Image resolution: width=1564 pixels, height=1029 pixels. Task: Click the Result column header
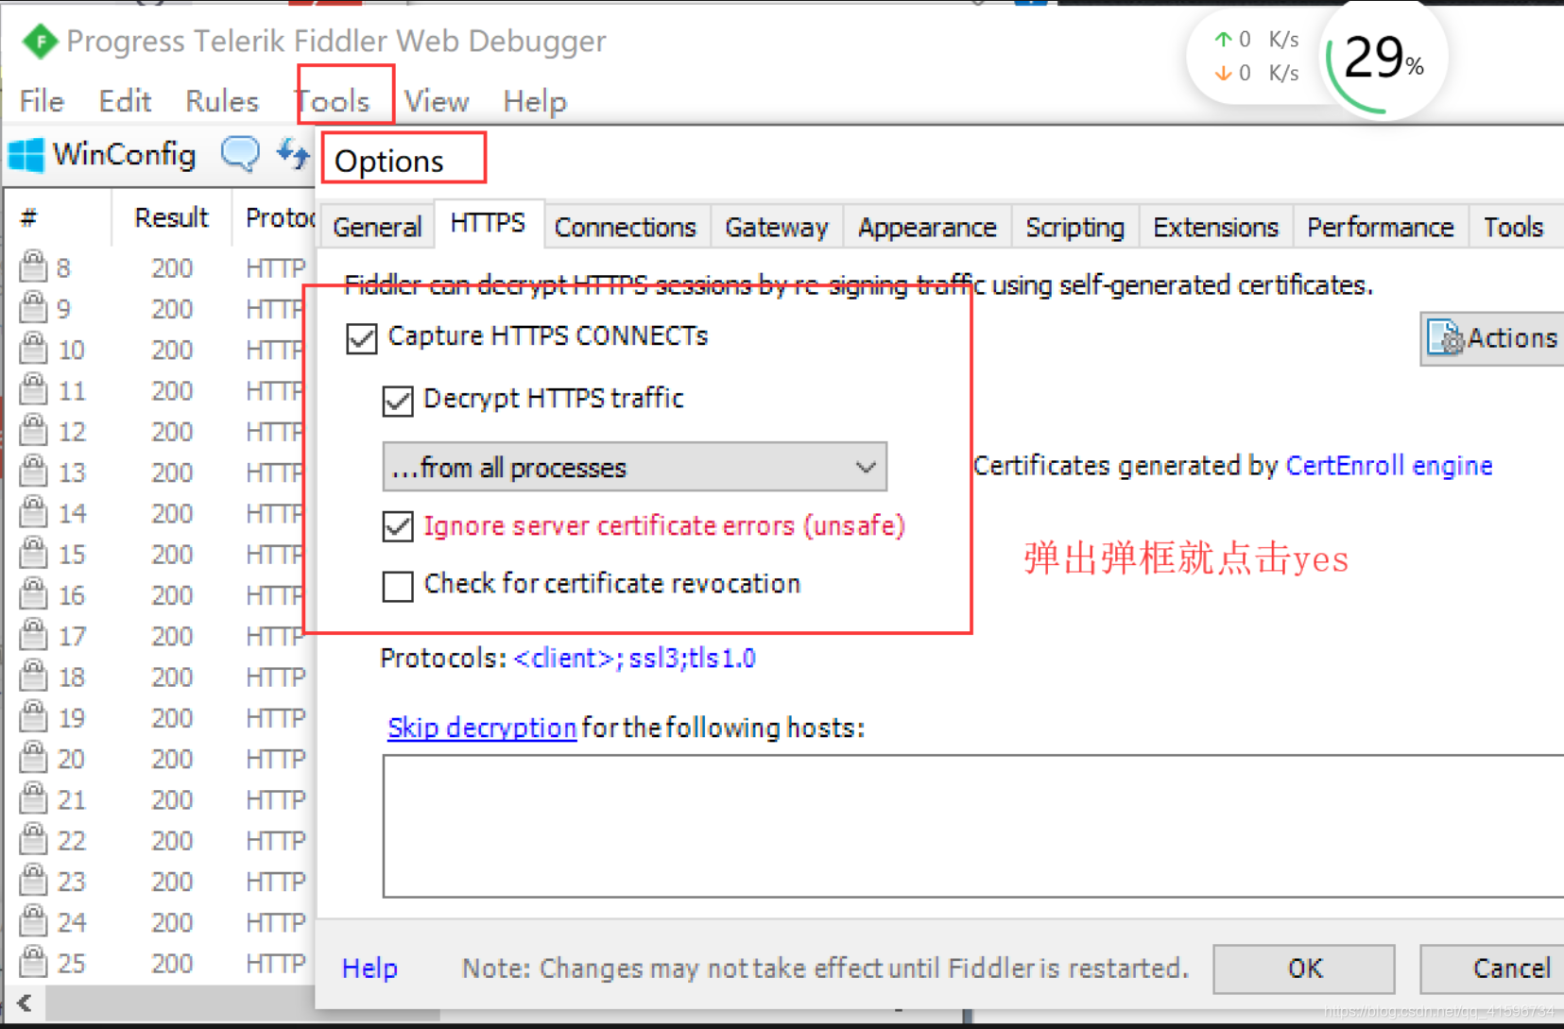pyautogui.click(x=171, y=218)
